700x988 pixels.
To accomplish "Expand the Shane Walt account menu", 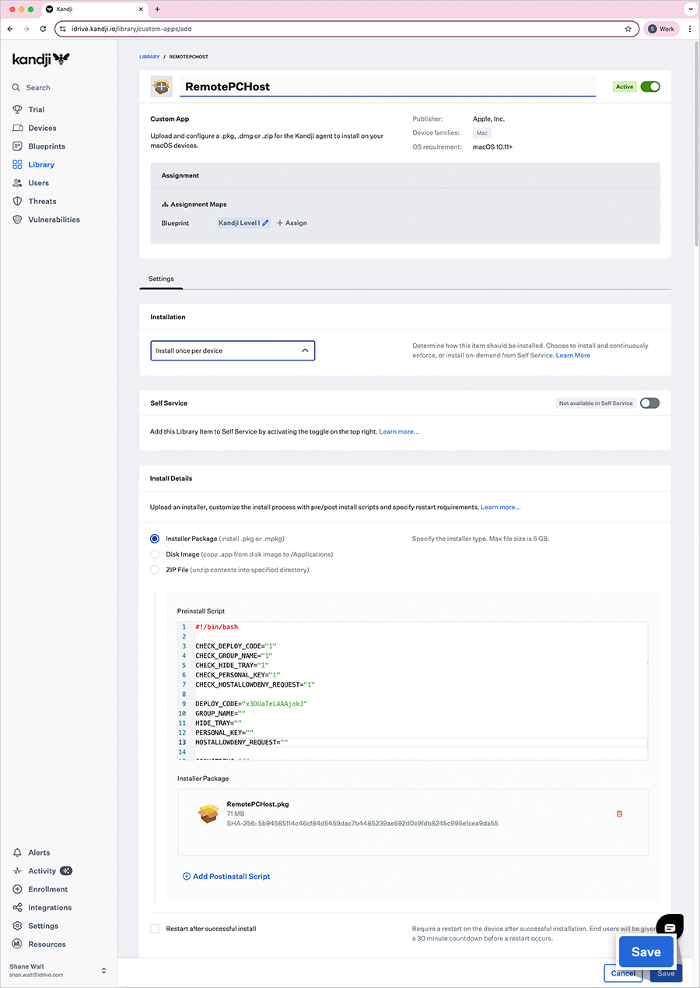I will [x=103, y=970].
